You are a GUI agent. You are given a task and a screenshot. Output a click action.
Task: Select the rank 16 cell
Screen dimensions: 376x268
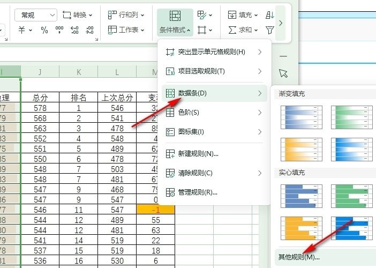point(79,261)
